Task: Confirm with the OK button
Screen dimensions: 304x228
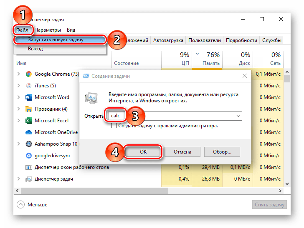Action: point(143,152)
